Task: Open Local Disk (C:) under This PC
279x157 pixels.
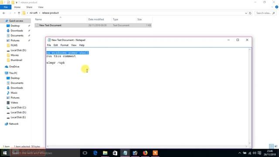Action: coord(18,108)
